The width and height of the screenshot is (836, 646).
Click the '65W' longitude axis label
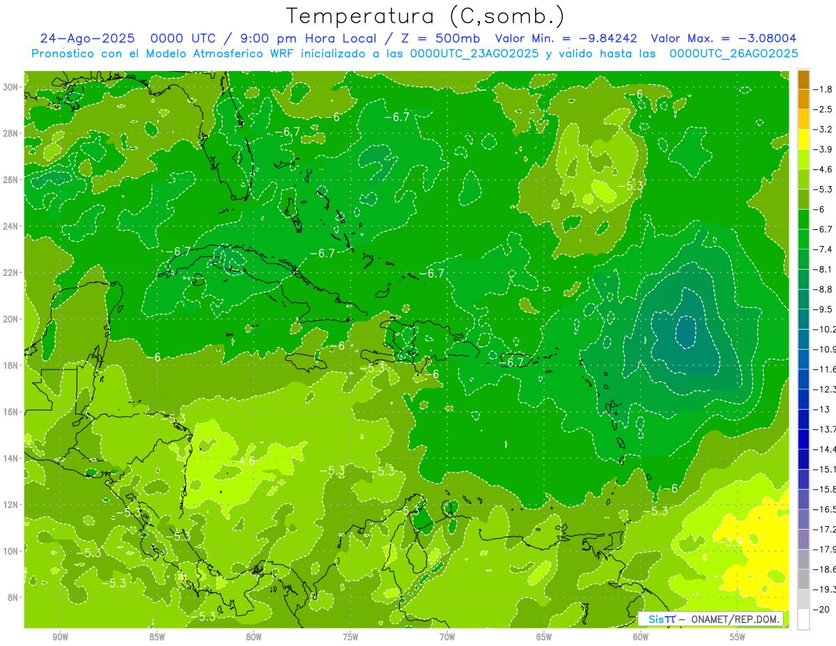point(544,636)
